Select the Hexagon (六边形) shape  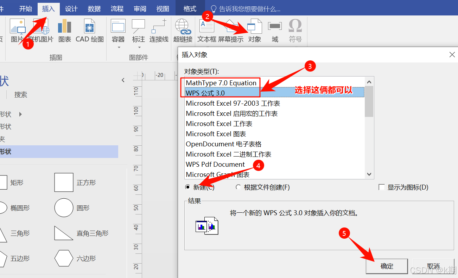coord(64,258)
